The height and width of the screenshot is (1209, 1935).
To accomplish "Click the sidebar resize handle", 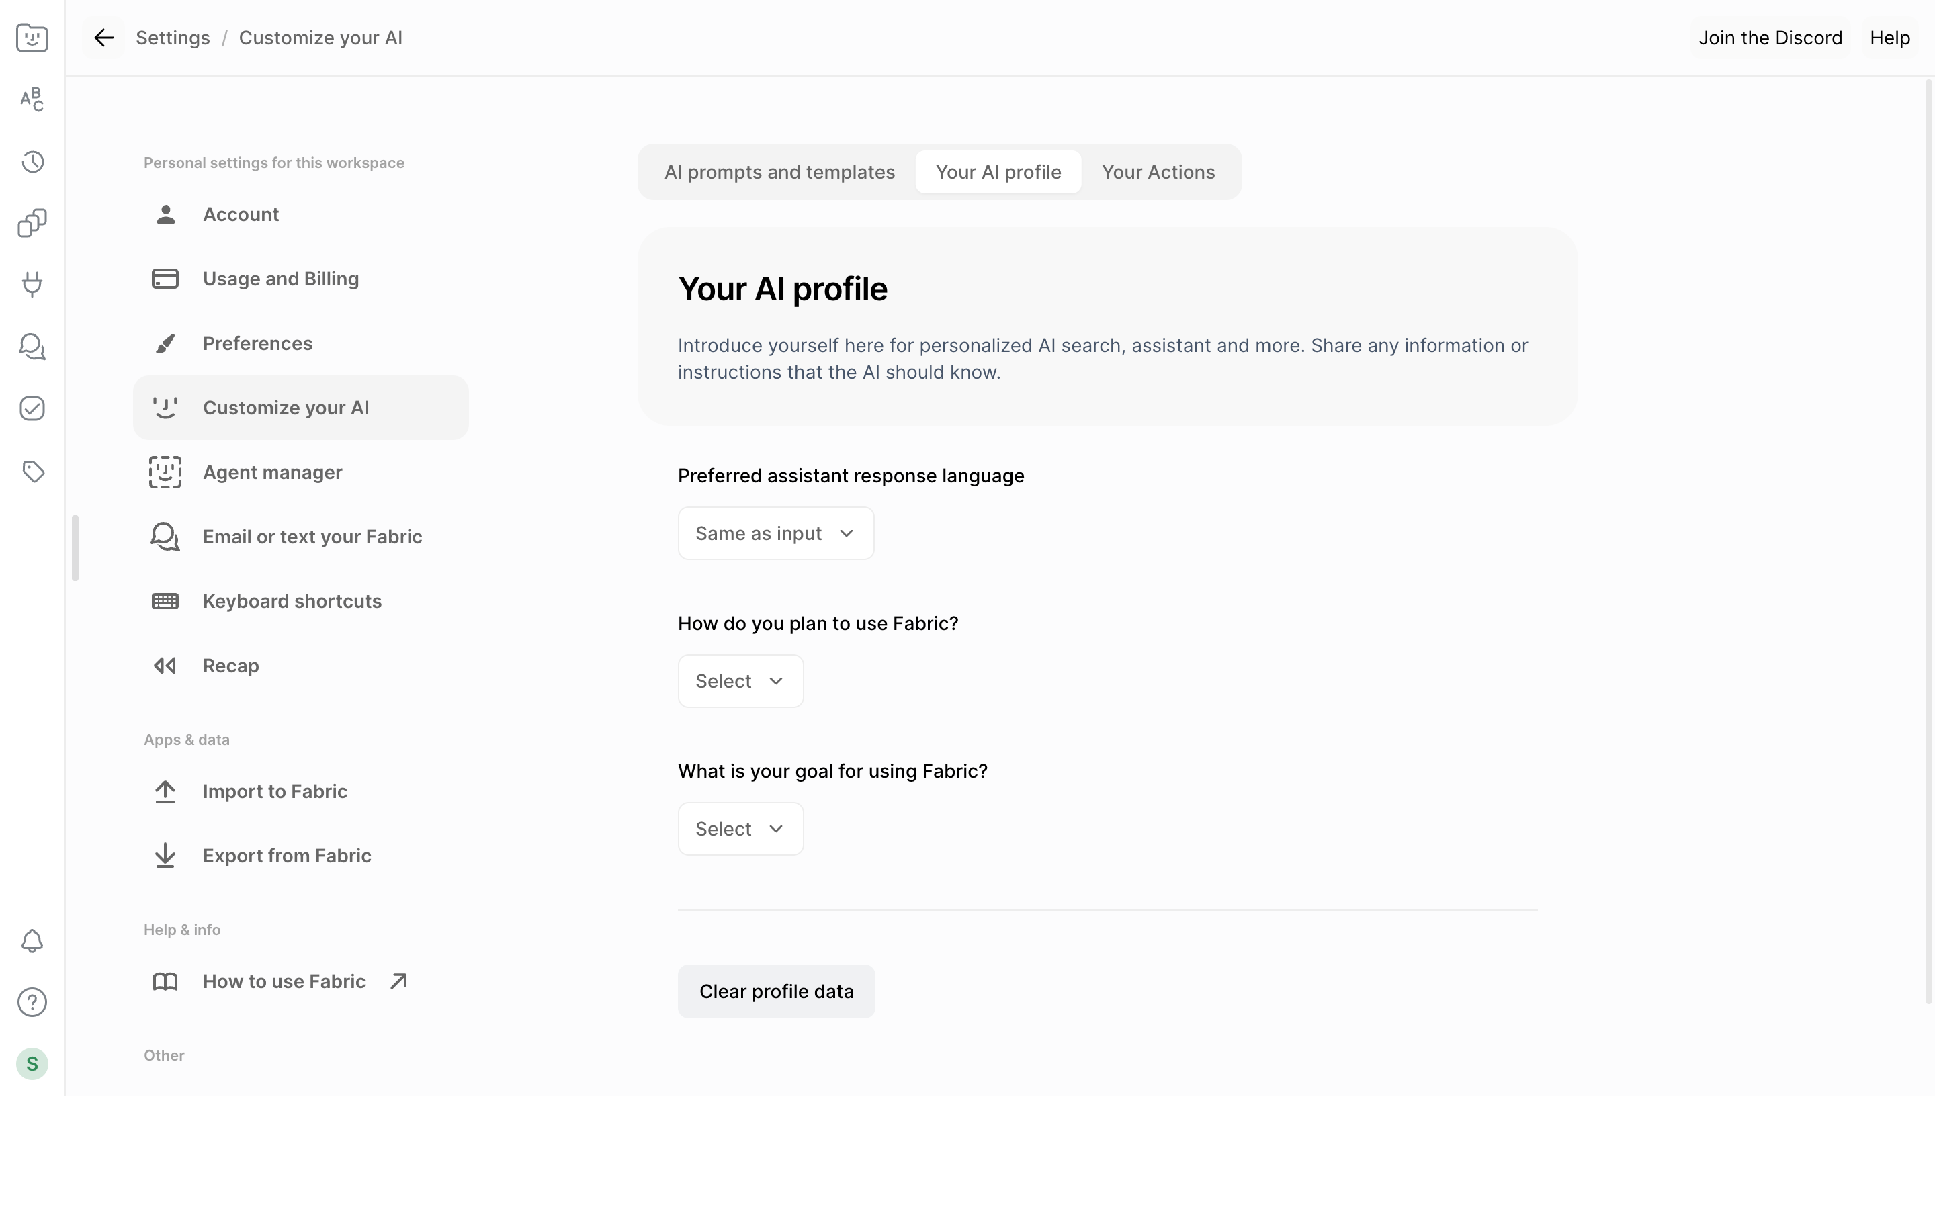I will pyautogui.click(x=75, y=549).
